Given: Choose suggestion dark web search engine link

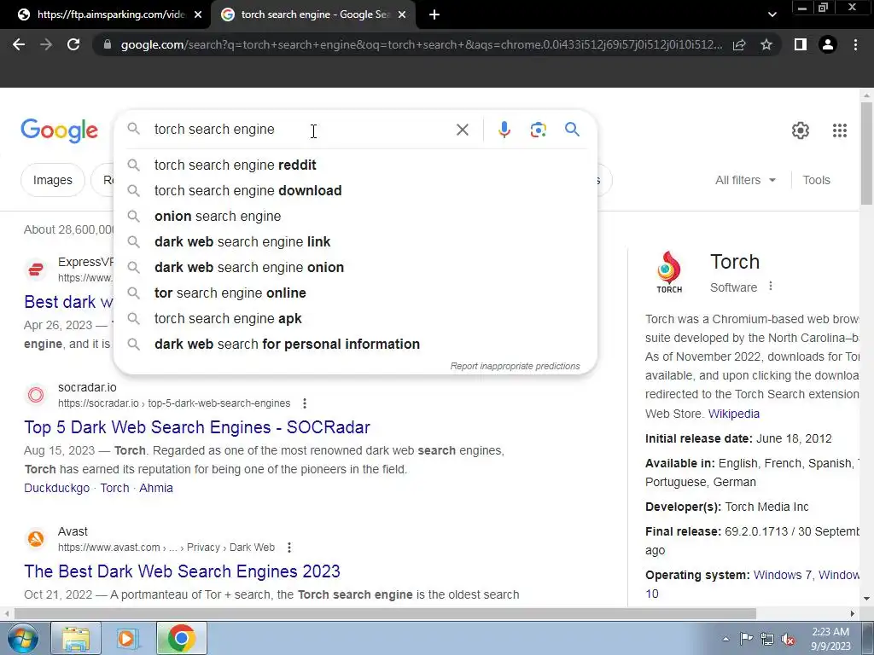Looking at the screenshot, I should coord(355,241).
